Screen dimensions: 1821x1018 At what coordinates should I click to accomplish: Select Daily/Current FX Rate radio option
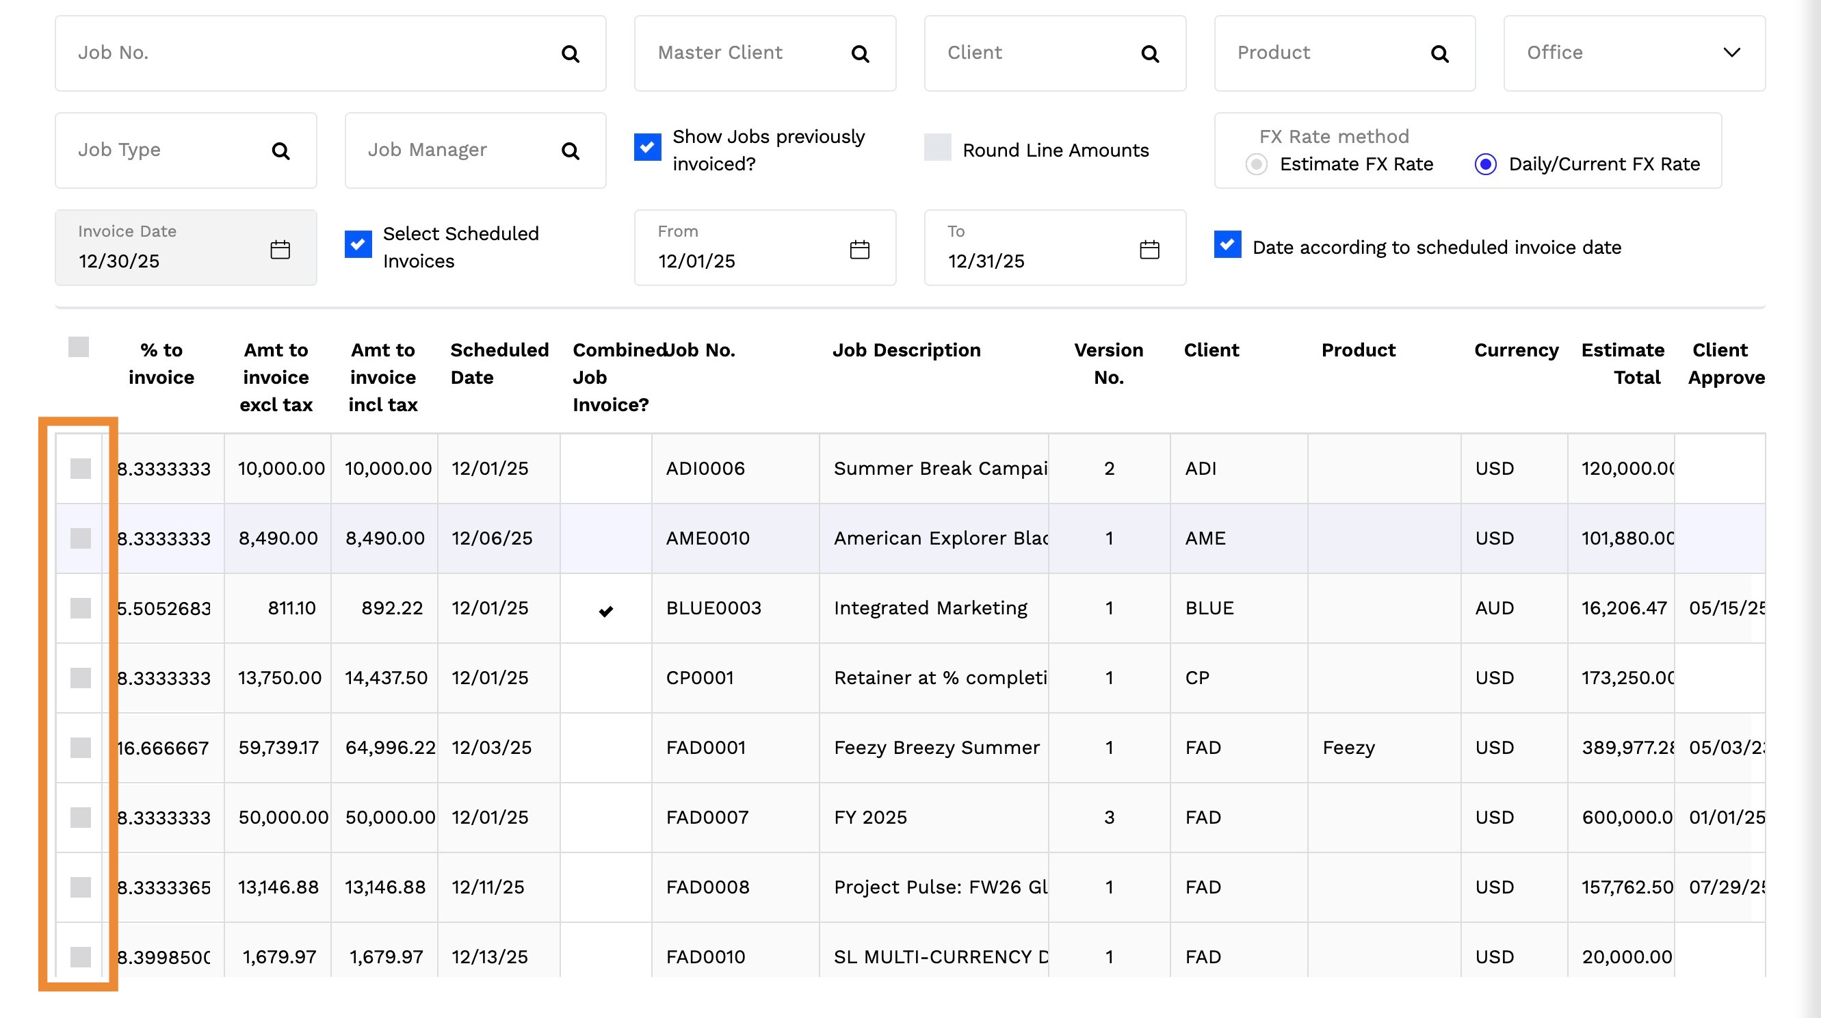1485,164
